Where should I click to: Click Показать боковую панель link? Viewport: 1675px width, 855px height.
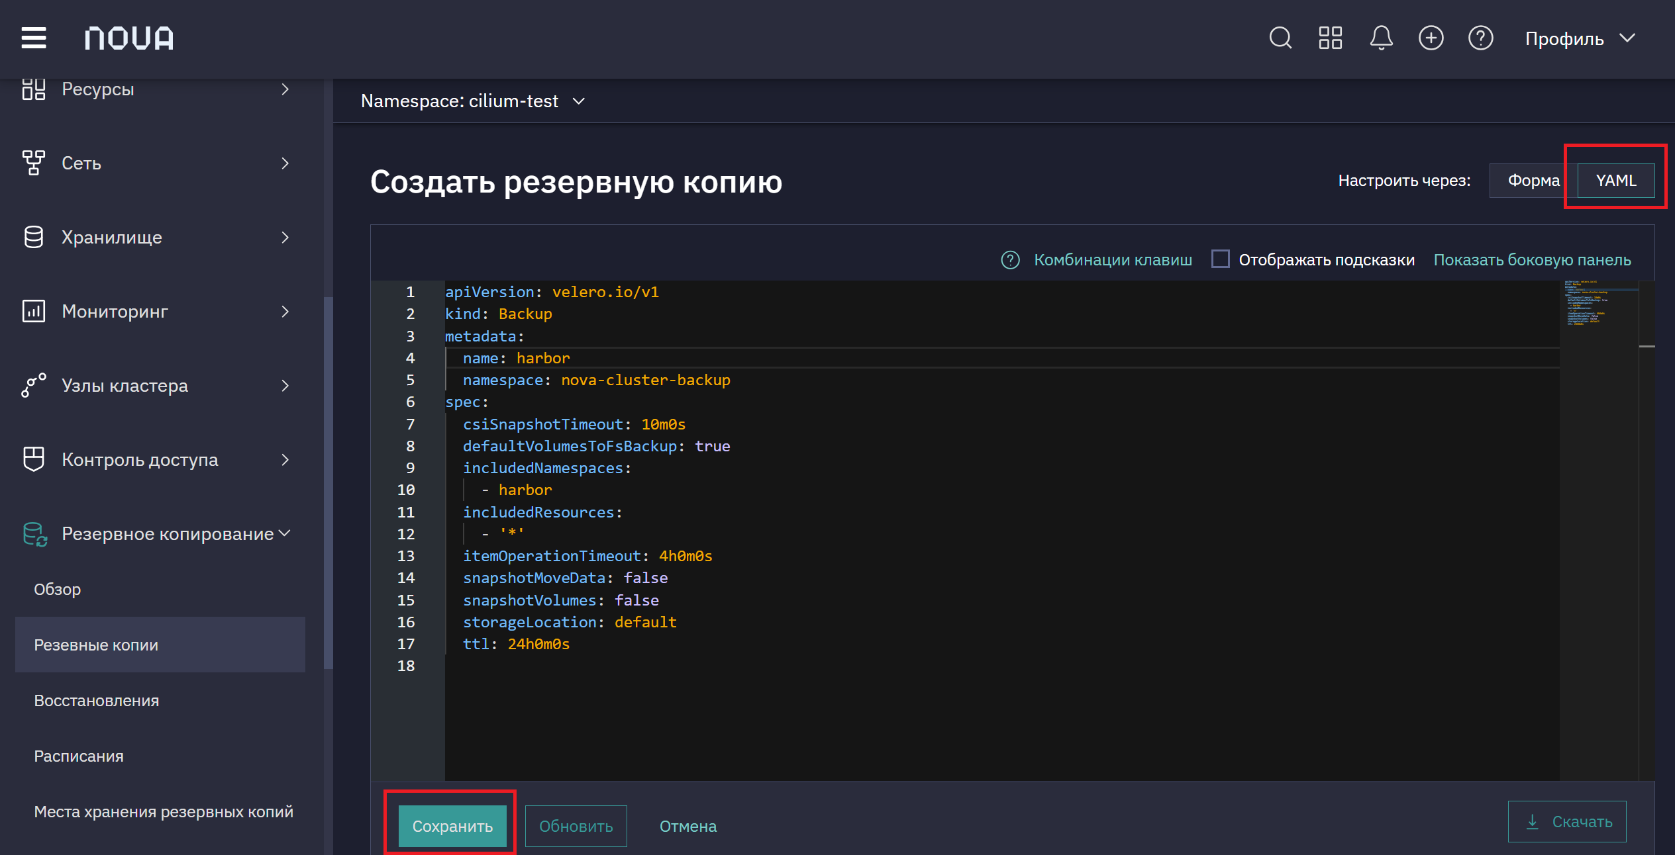pyautogui.click(x=1532, y=260)
